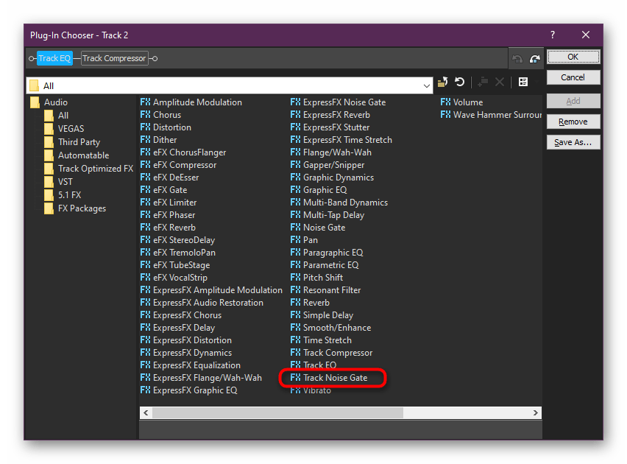The height and width of the screenshot is (464, 627).
Task: Select Track Compressor in the plug-in chain
Action: [x=114, y=58]
